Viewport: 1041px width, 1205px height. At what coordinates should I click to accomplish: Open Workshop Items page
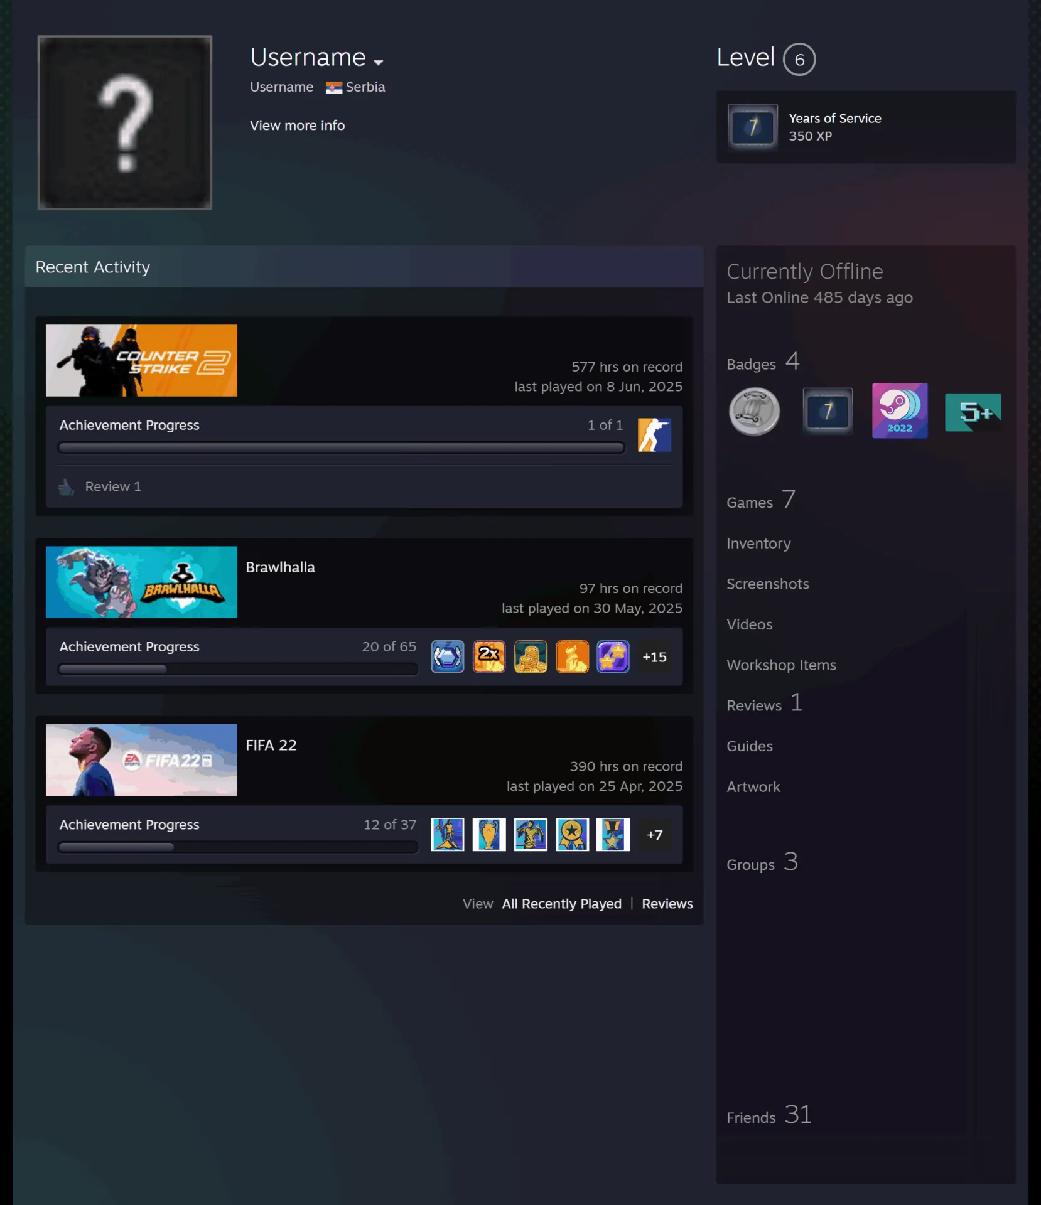(781, 665)
